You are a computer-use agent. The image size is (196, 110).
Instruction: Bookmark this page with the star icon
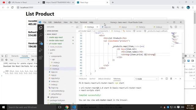183,7
